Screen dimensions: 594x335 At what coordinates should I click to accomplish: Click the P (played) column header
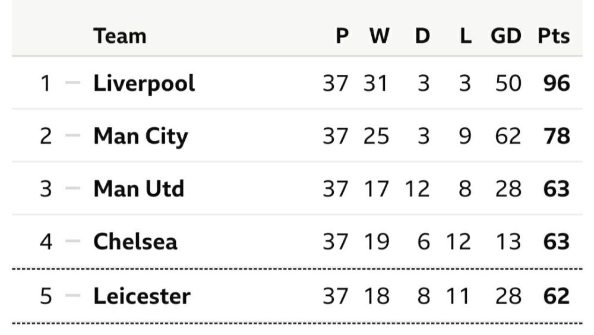[342, 36]
